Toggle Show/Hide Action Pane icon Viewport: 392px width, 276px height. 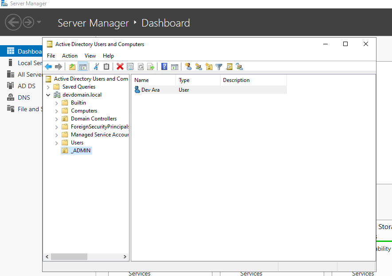pos(175,67)
